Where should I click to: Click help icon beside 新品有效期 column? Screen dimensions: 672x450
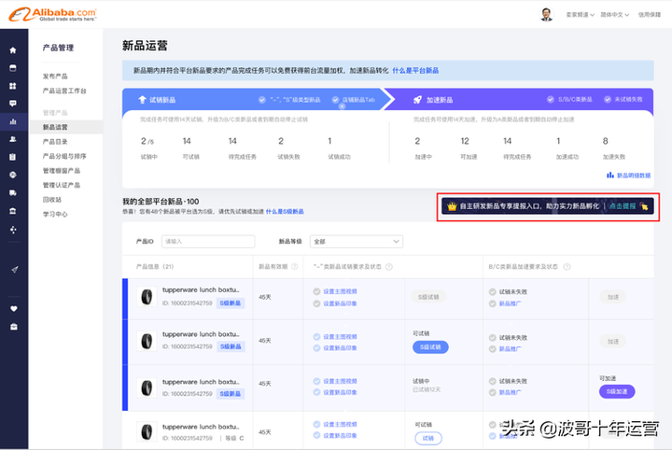pos(294,267)
